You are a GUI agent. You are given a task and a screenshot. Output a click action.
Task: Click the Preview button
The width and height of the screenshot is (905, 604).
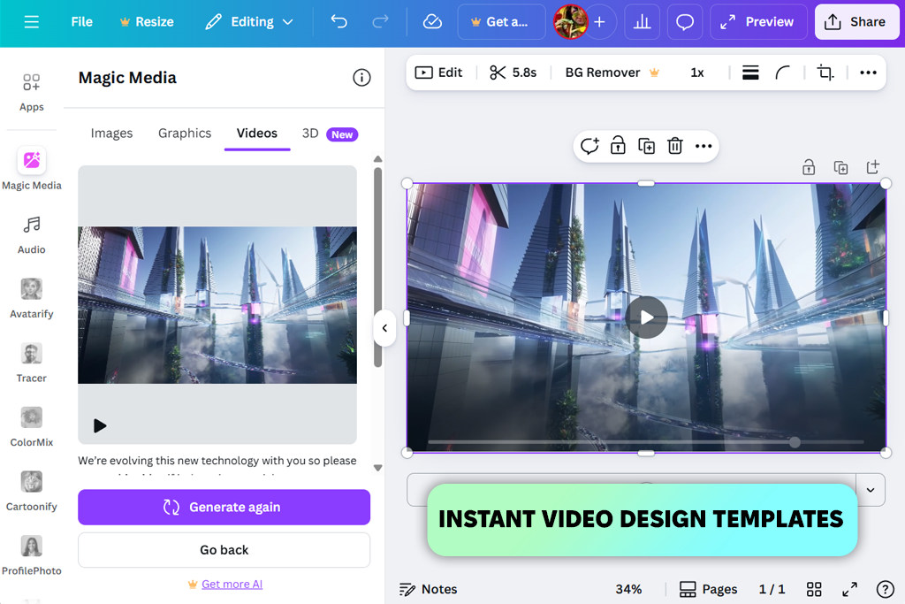757,22
